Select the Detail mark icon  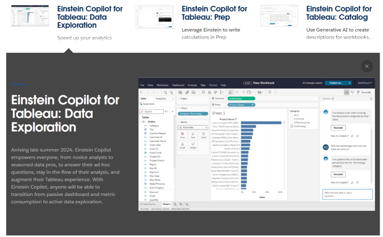tap(183, 146)
